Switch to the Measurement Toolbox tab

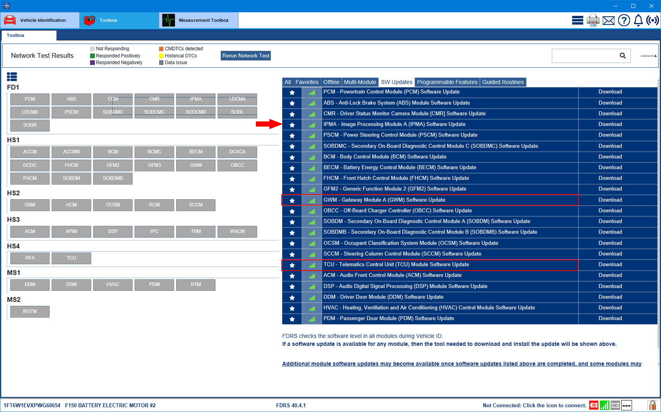199,20
